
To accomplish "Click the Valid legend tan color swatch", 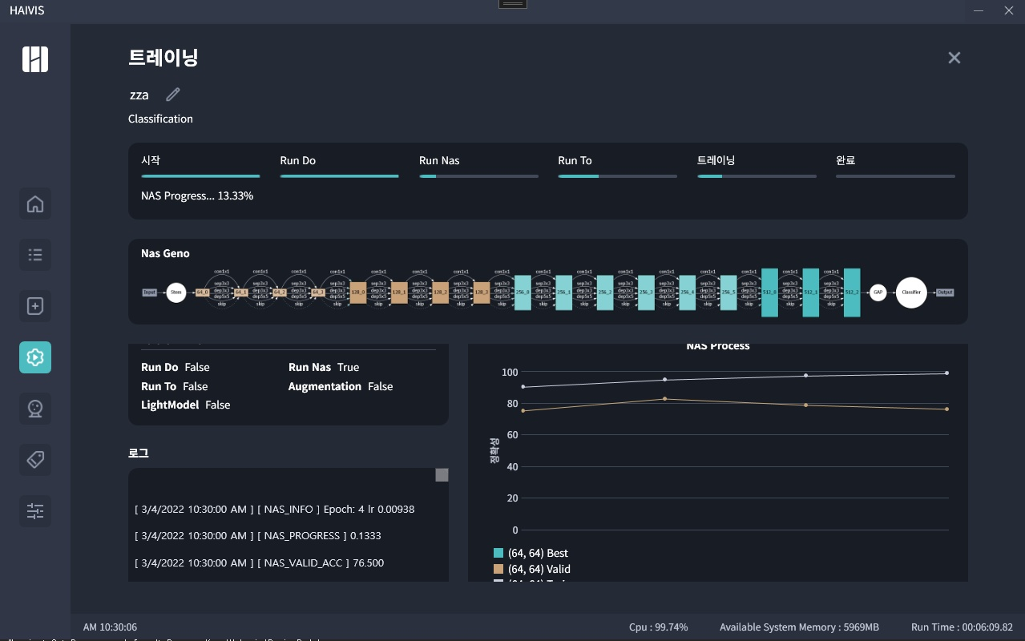I will coord(498,570).
